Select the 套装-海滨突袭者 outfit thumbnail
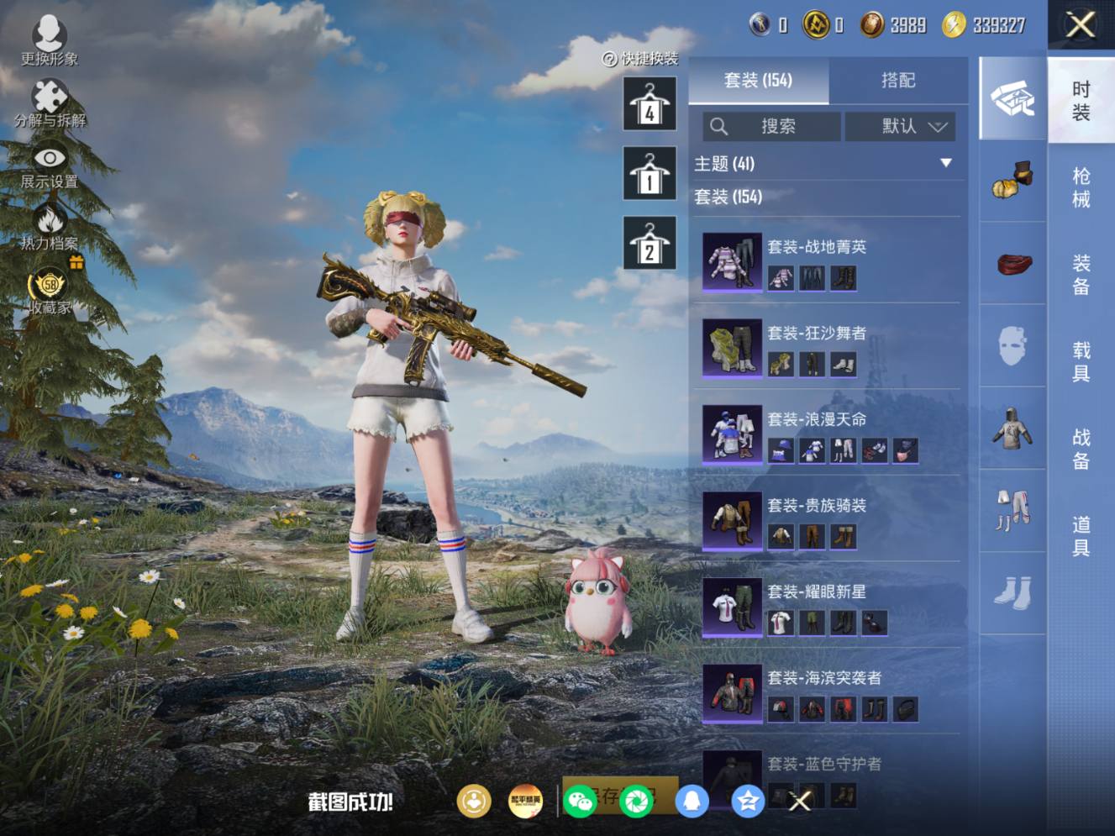 [x=732, y=693]
